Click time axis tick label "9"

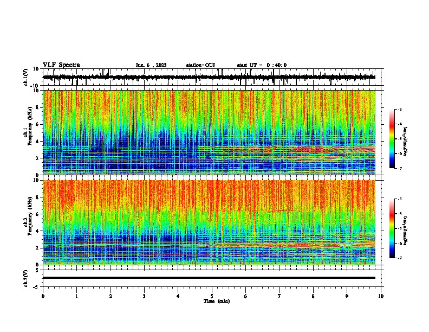(x=347, y=296)
